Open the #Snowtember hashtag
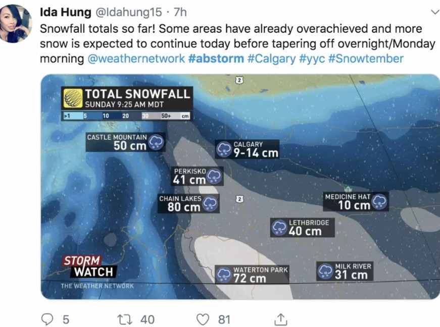 pos(366,59)
